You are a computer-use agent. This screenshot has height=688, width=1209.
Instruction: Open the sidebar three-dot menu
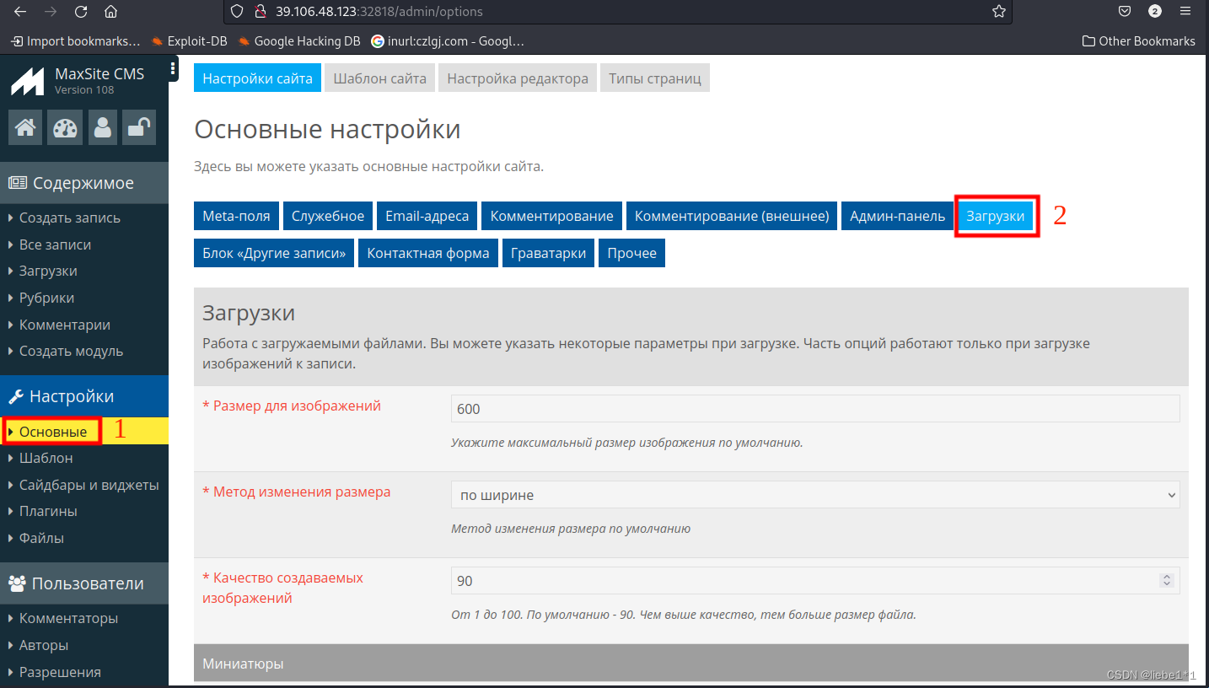(x=173, y=68)
